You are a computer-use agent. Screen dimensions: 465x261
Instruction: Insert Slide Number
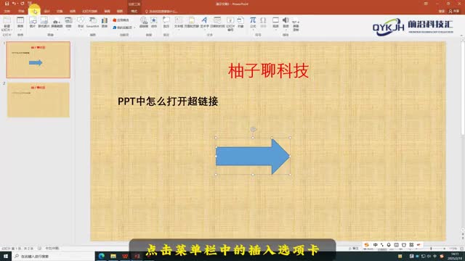[x=230, y=23]
